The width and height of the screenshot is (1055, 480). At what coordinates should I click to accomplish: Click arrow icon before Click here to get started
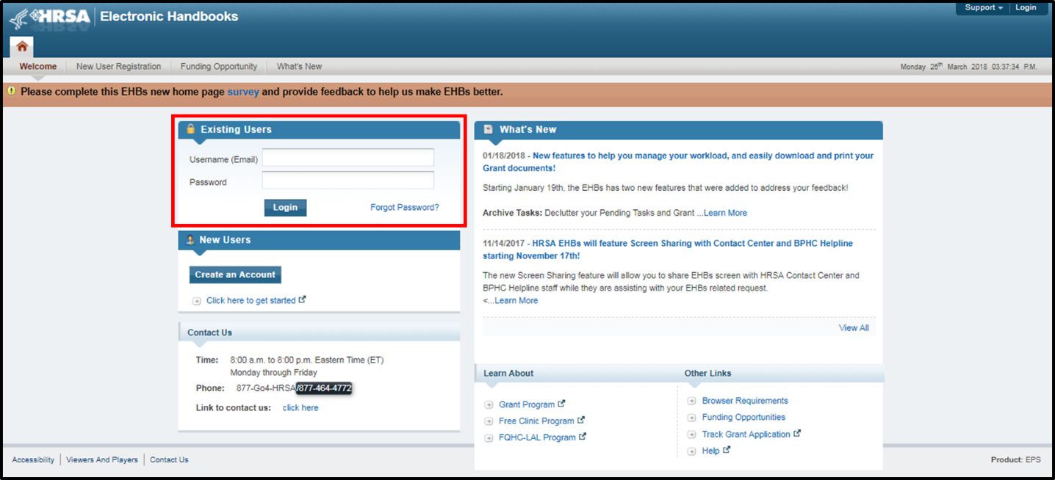click(197, 301)
